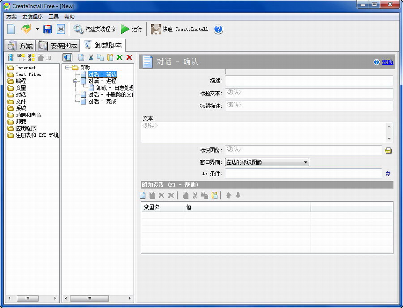Screen dimensions: 403x308
Task: Open a project using the folder arrow icon
Action: click(x=26, y=29)
